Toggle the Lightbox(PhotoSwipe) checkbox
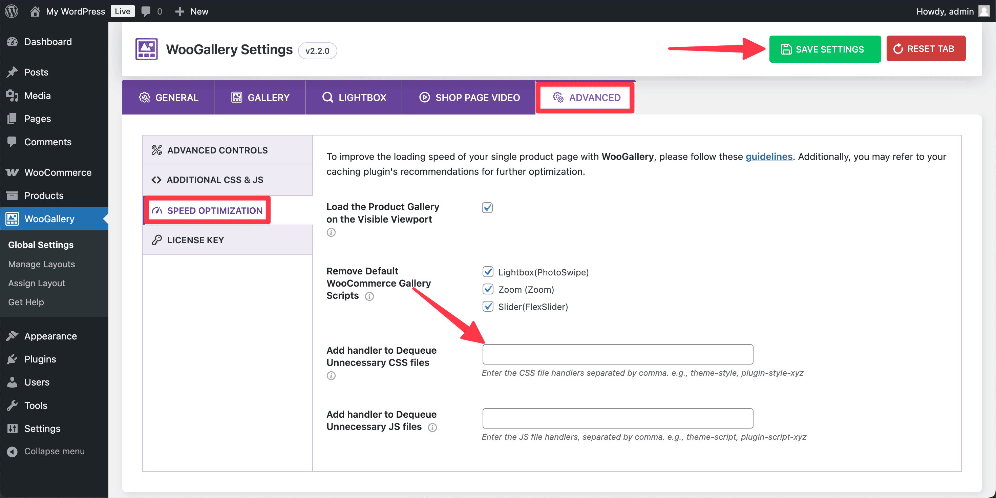This screenshot has width=996, height=498. click(488, 272)
